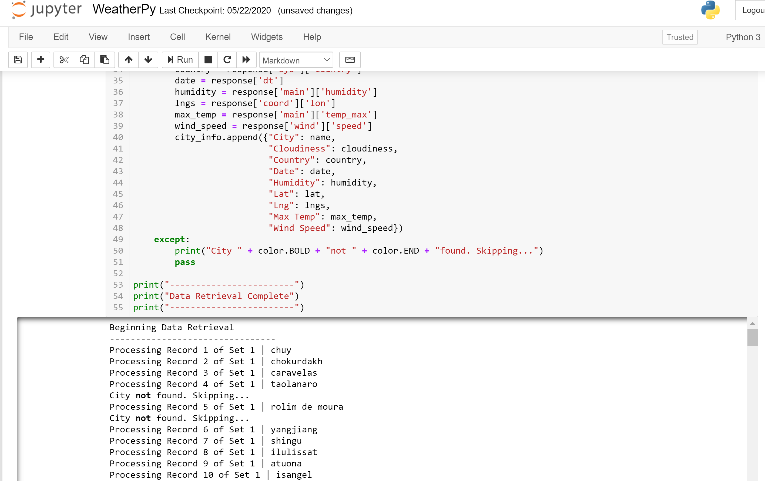
Task: Place cursor on line 49 except keyword
Action: 169,239
